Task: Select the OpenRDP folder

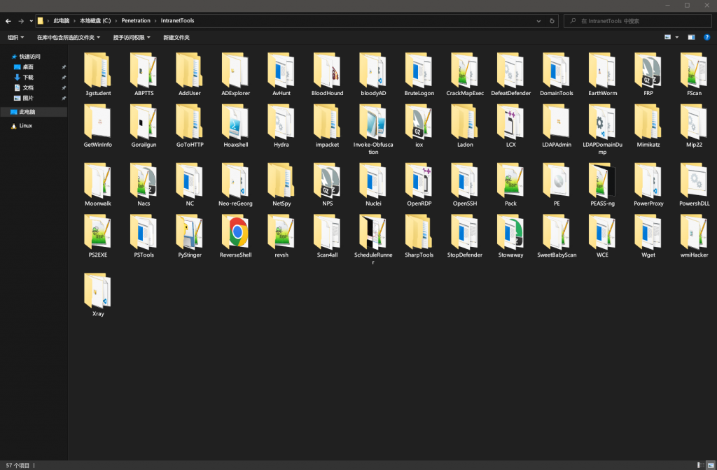Action: pyautogui.click(x=419, y=185)
